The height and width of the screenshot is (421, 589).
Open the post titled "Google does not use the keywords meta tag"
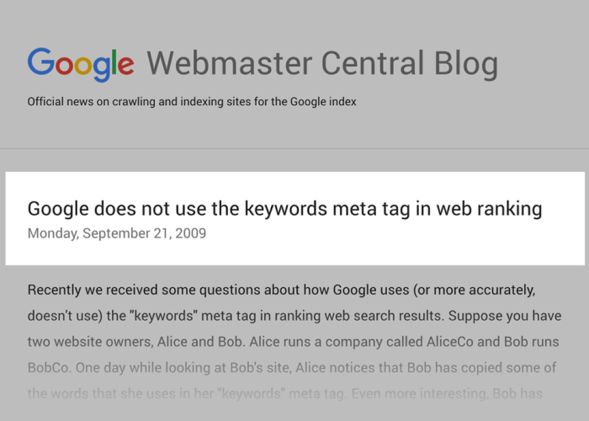tap(284, 209)
